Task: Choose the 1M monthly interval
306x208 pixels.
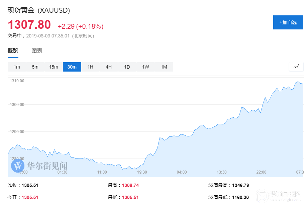Action: pyautogui.click(x=164, y=67)
